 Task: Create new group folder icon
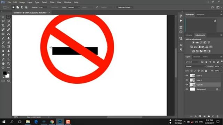pos(209,116)
